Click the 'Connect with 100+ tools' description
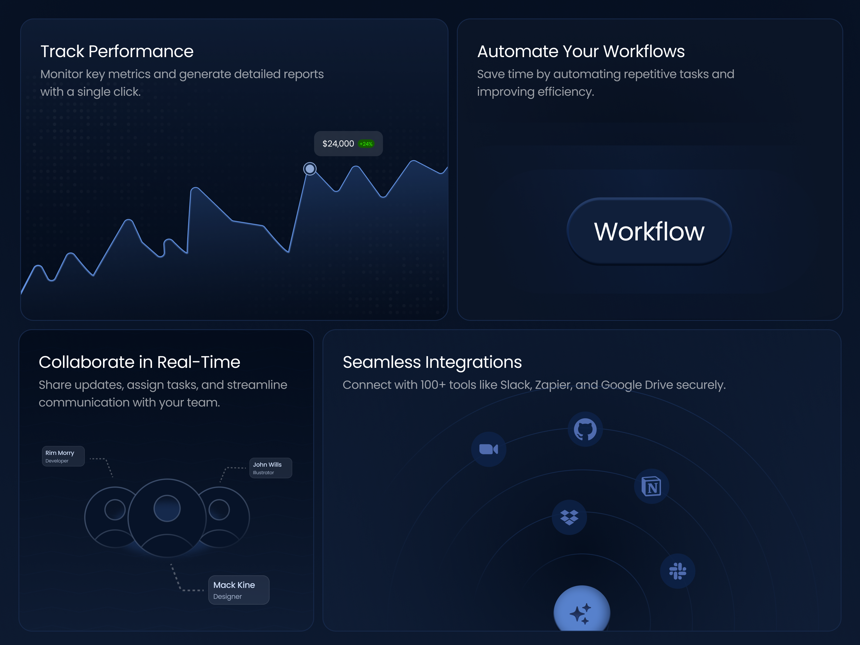 pyautogui.click(x=534, y=385)
